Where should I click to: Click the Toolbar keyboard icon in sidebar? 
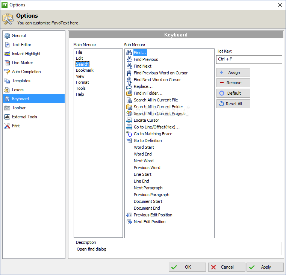point(7,108)
